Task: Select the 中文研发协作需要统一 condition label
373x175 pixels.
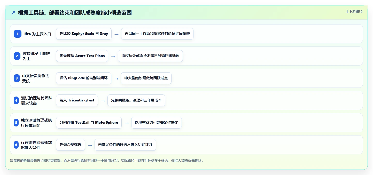Action: click(36, 78)
